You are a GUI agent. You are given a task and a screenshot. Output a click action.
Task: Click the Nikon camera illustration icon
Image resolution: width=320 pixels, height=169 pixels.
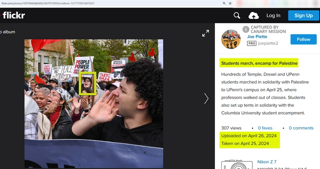[236, 165]
